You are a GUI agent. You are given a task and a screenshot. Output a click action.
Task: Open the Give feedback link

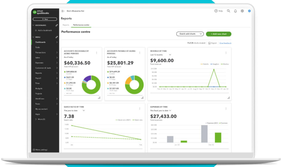[225, 43]
